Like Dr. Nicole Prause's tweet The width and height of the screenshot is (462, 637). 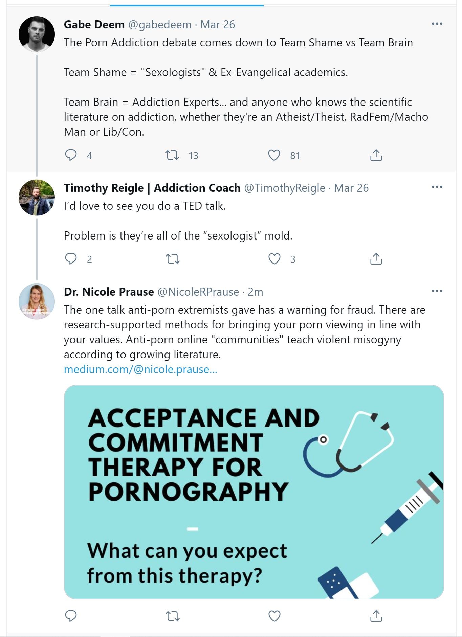tap(274, 616)
